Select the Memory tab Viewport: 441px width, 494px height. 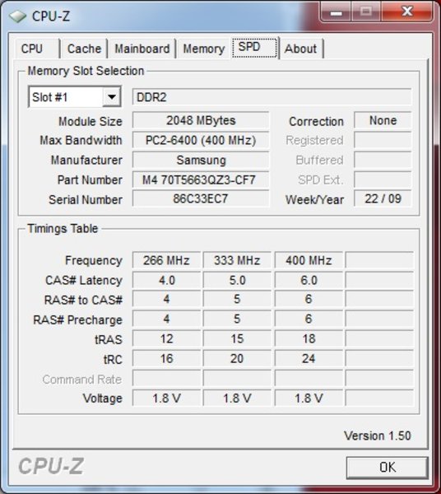coord(204,49)
